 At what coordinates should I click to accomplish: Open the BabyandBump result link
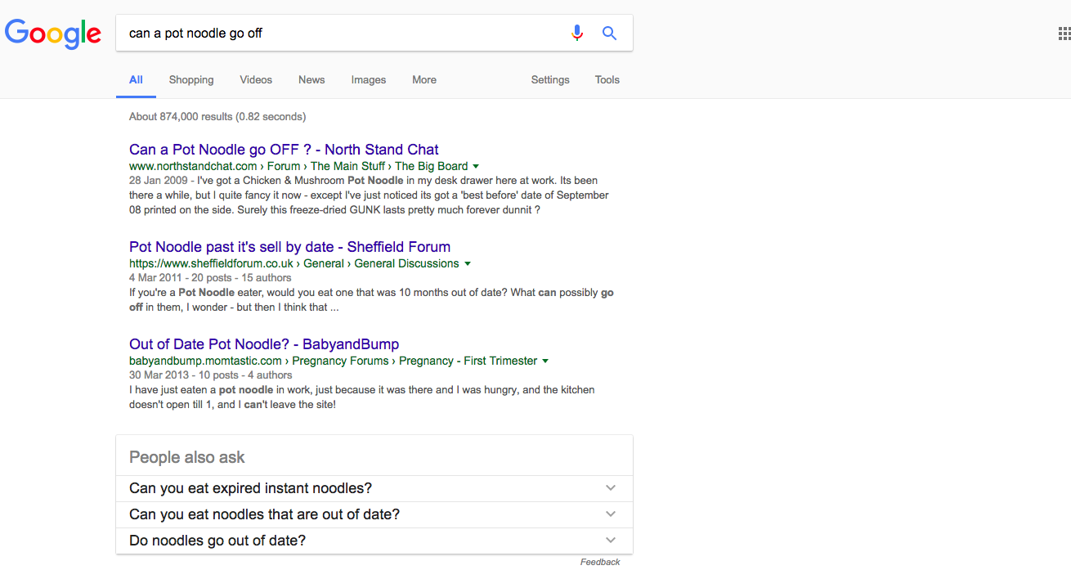point(264,344)
